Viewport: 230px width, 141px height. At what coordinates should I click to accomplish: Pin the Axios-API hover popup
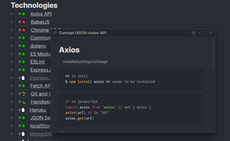(x=55, y=33)
